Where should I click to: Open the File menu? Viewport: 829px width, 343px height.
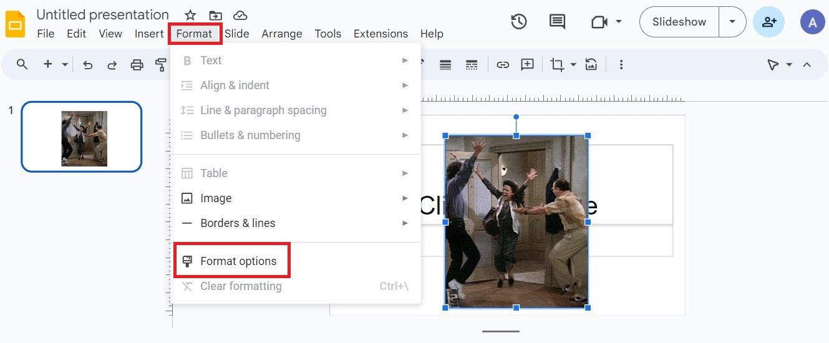[x=46, y=34]
